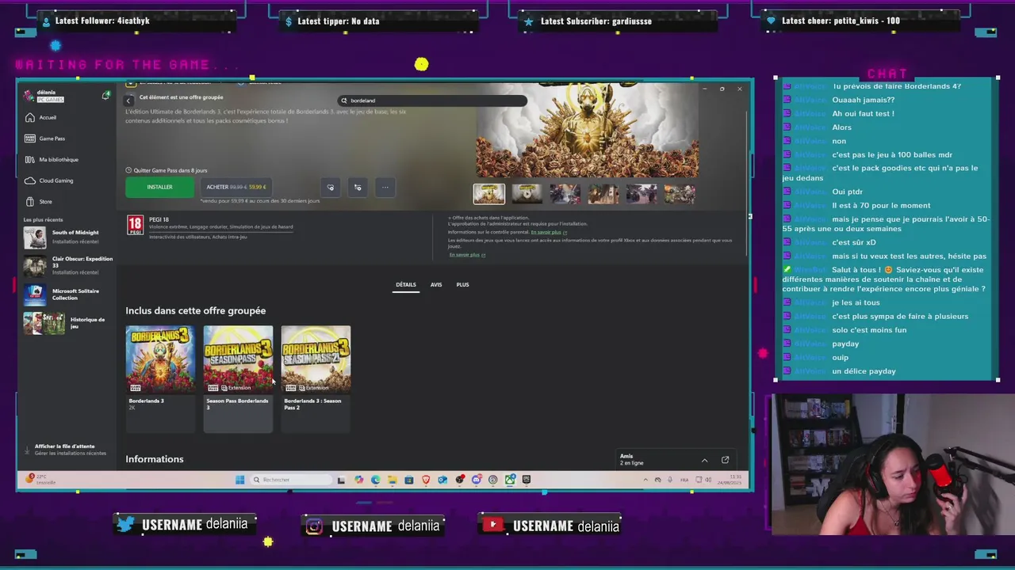Open Historique de jeu entry
The width and height of the screenshot is (1015, 570).
pyautogui.click(x=67, y=323)
